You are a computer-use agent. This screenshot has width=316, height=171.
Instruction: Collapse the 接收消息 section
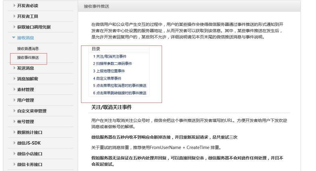click(x=25, y=38)
